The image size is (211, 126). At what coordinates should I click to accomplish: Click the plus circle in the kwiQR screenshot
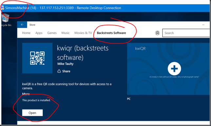(174, 69)
